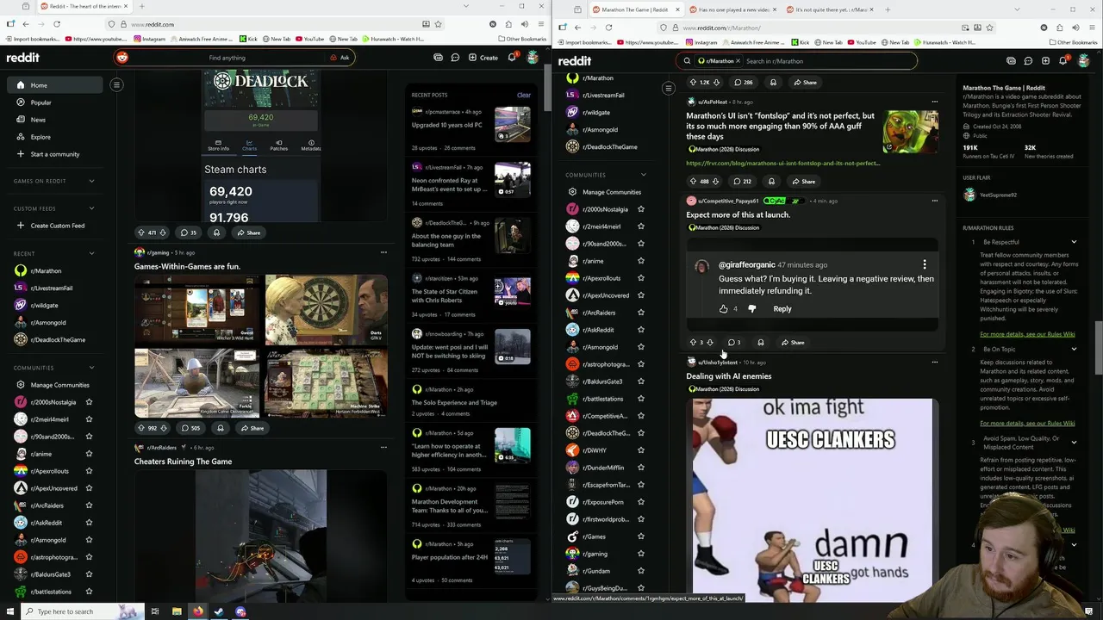The height and width of the screenshot is (620, 1103).
Task: Open chat icon in left Reddit window
Action: [x=455, y=58]
